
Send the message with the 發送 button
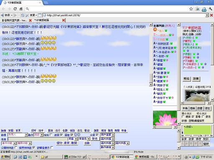click(95, 139)
